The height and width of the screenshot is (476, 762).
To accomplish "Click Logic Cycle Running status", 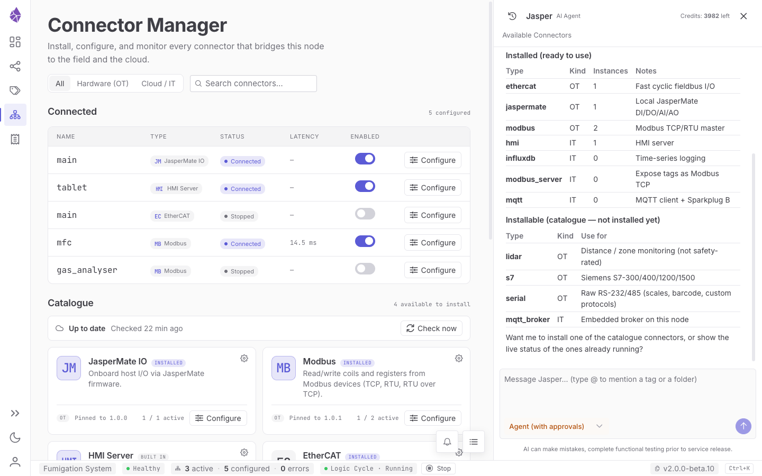I will coord(368,469).
